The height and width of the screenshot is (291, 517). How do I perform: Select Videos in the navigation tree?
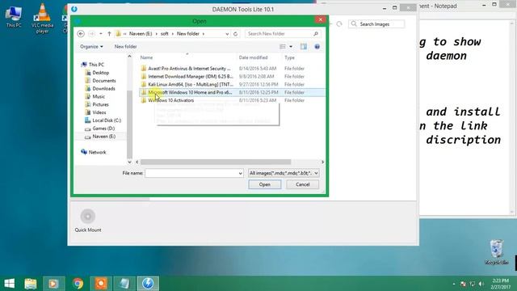(x=99, y=112)
